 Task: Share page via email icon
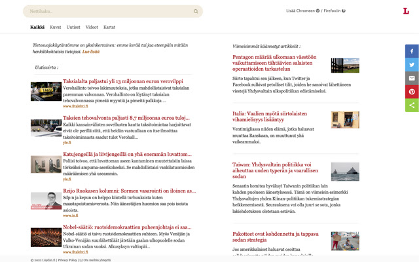click(x=412, y=78)
